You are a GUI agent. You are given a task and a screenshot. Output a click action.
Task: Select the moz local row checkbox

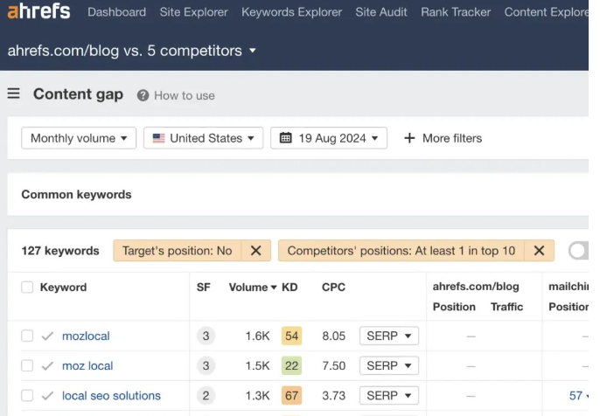(x=27, y=366)
